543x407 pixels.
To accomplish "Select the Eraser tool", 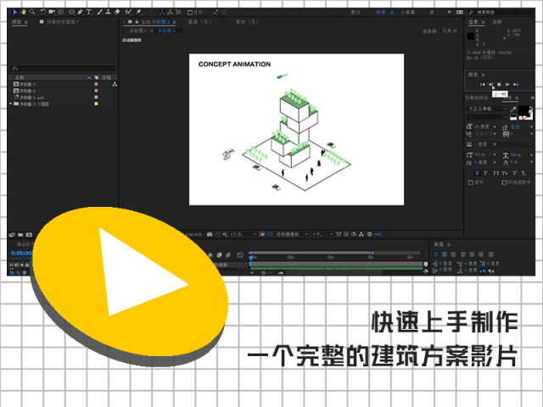I will [117, 12].
